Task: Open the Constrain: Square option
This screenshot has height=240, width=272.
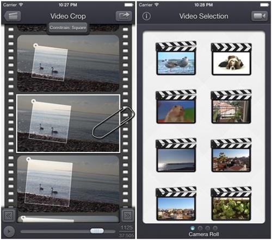Action: pyautogui.click(x=68, y=28)
